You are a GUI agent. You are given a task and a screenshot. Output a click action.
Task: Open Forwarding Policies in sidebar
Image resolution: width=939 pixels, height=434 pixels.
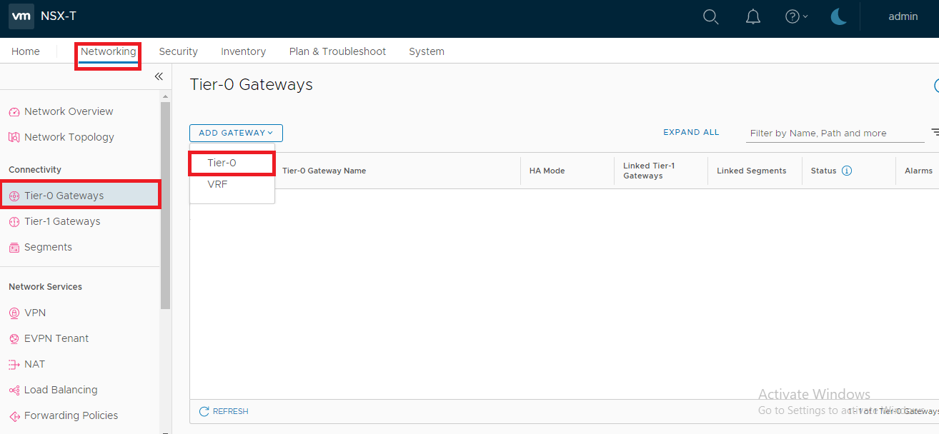pyautogui.click(x=71, y=415)
